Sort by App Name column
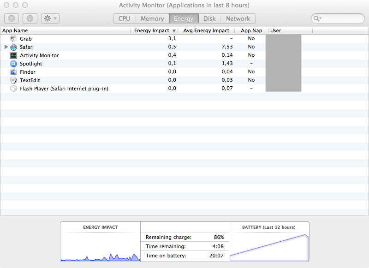The width and height of the screenshot is (369, 268). pyautogui.click(x=65, y=30)
